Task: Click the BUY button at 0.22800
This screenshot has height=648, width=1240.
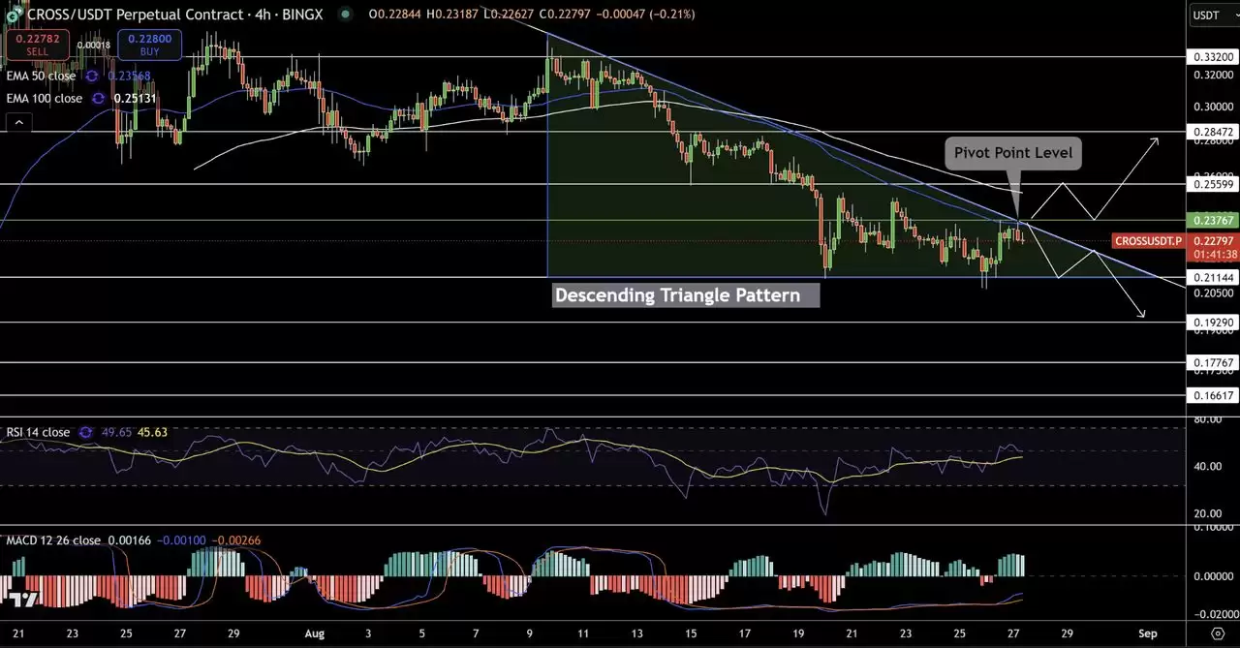Action: pyautogui.click(x=149, y=45)
